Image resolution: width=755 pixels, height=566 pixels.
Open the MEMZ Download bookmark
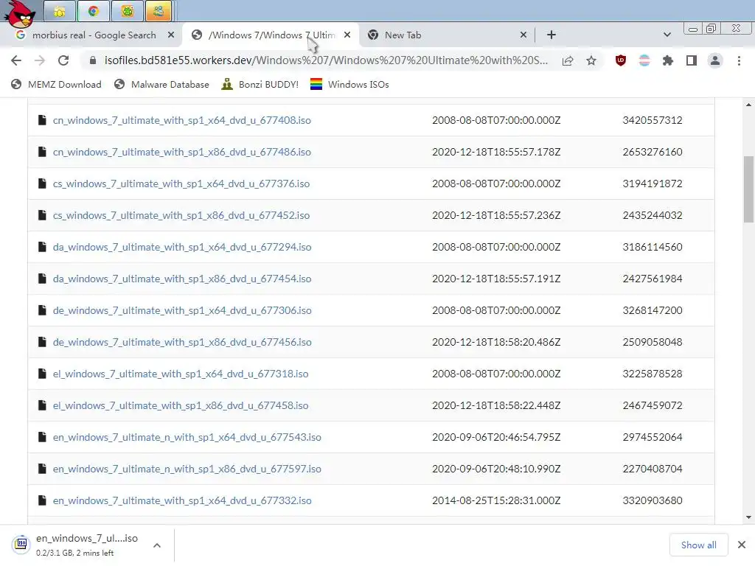[56, 85]
